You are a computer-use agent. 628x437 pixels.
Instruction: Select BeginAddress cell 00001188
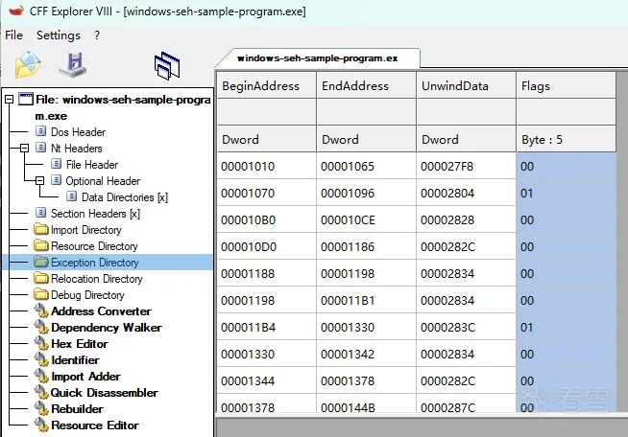(267, 273)
